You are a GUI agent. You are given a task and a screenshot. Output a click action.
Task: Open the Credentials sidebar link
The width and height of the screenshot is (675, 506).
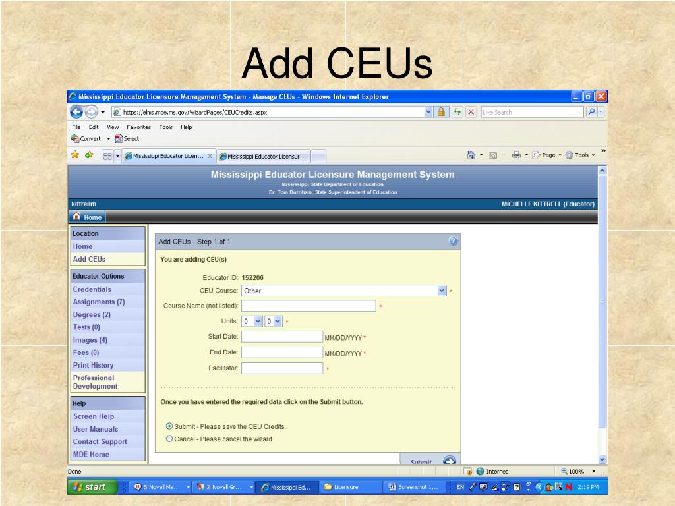(92, 289)
